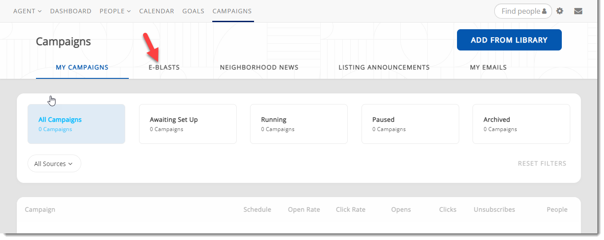The height and width of the screenshot is (240, 604).
Task: Select the MY CAMPAIGNS tab
Action: 82,68
